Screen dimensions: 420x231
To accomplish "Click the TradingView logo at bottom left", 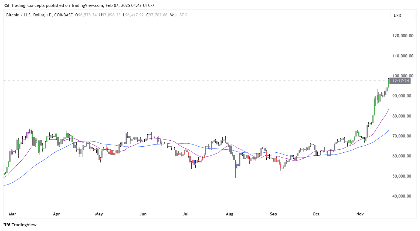I will (x=20, y=225).
